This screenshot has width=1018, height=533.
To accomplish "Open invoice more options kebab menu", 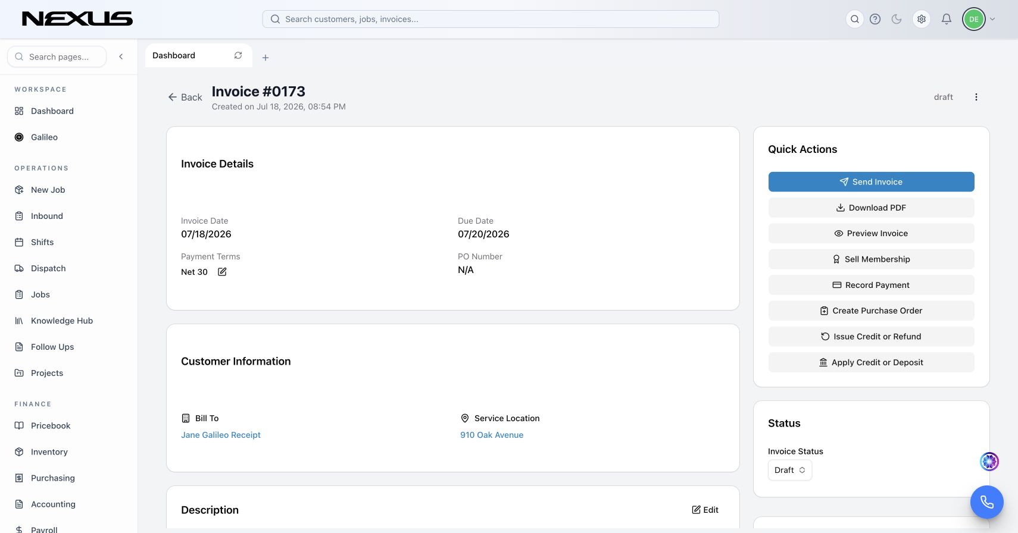I will (976, 97).
